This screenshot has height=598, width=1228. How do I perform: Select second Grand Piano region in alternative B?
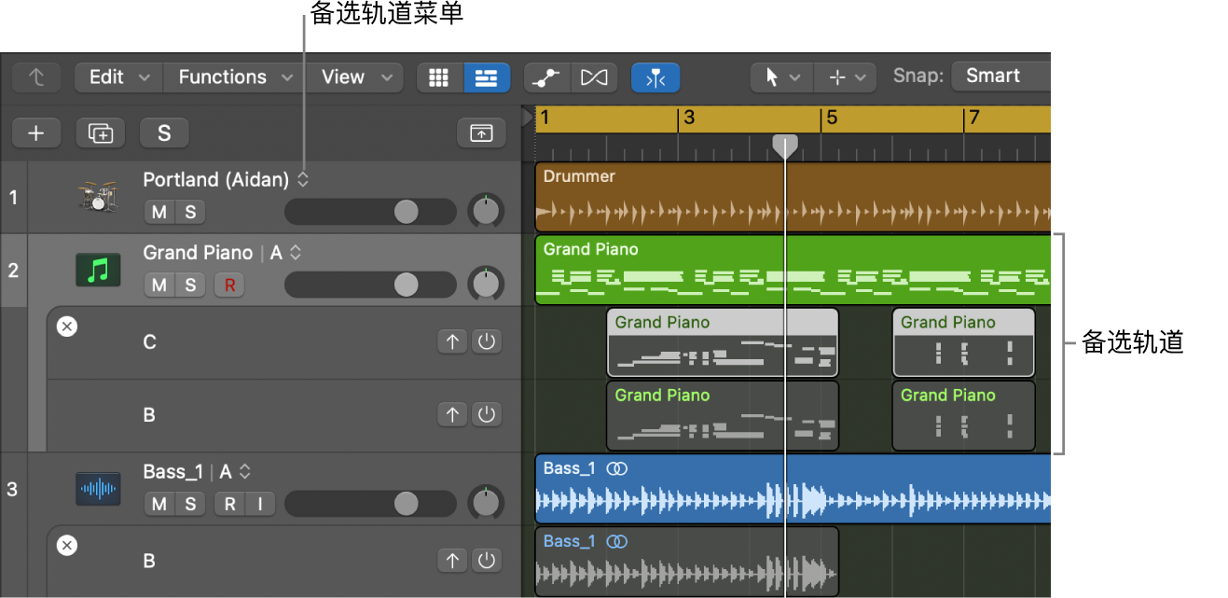click(964, 415)
